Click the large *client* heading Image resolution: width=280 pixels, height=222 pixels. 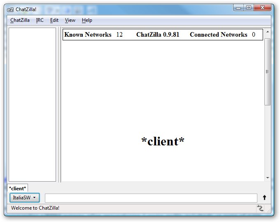[x=163, y=141]
